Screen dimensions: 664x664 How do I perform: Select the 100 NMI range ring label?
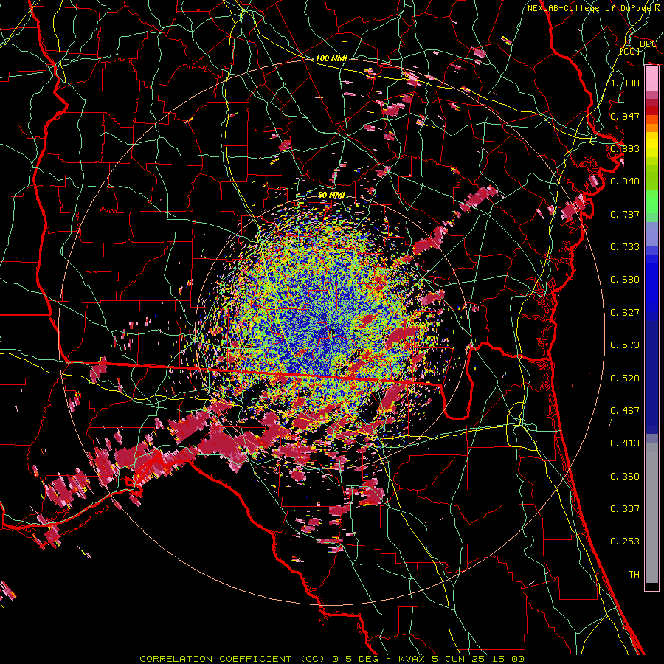point(331,58)
